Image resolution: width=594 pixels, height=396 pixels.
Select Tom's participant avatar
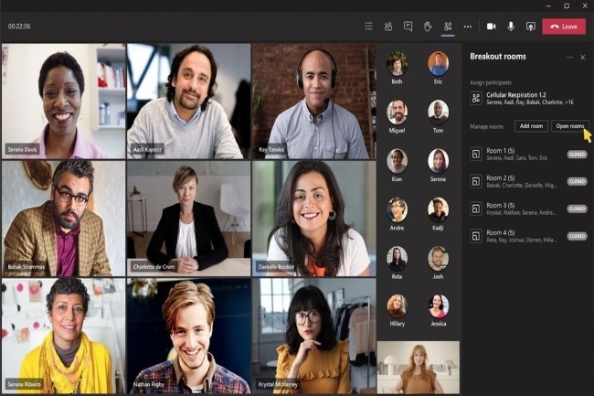point(439,112)
